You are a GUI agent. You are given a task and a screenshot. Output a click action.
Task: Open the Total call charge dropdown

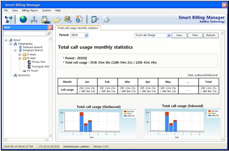[x=169, y=35]
